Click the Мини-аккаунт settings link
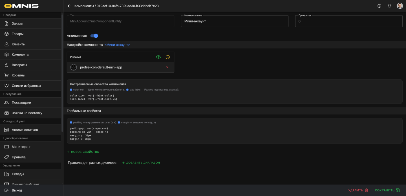The image size is (406, 196). (x=117, y=45)
